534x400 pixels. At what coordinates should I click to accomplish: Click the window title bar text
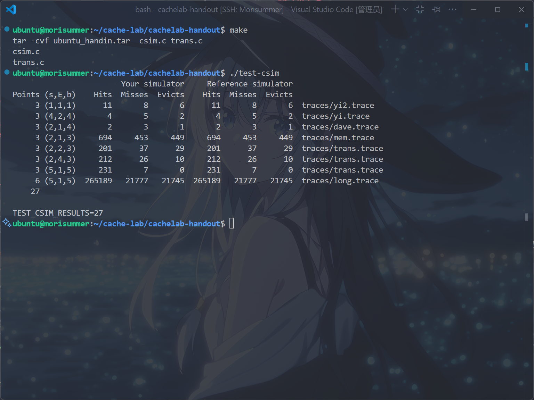pos(258,9)
